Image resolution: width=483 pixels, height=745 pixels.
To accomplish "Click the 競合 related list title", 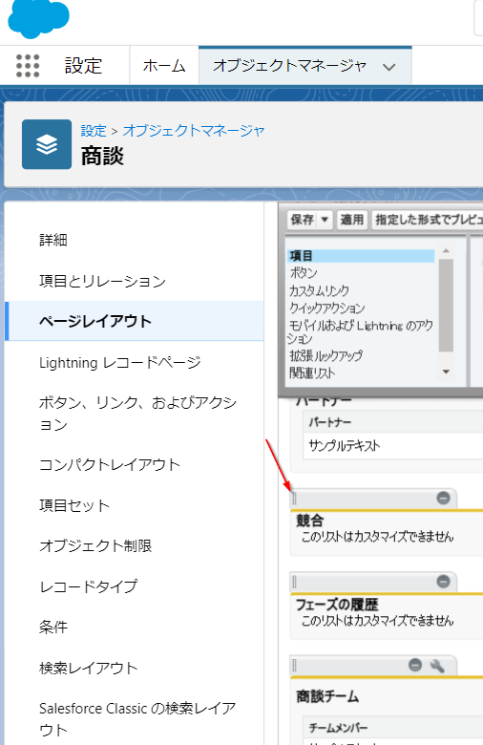I will pyautogui.click(x=309, y=521).
